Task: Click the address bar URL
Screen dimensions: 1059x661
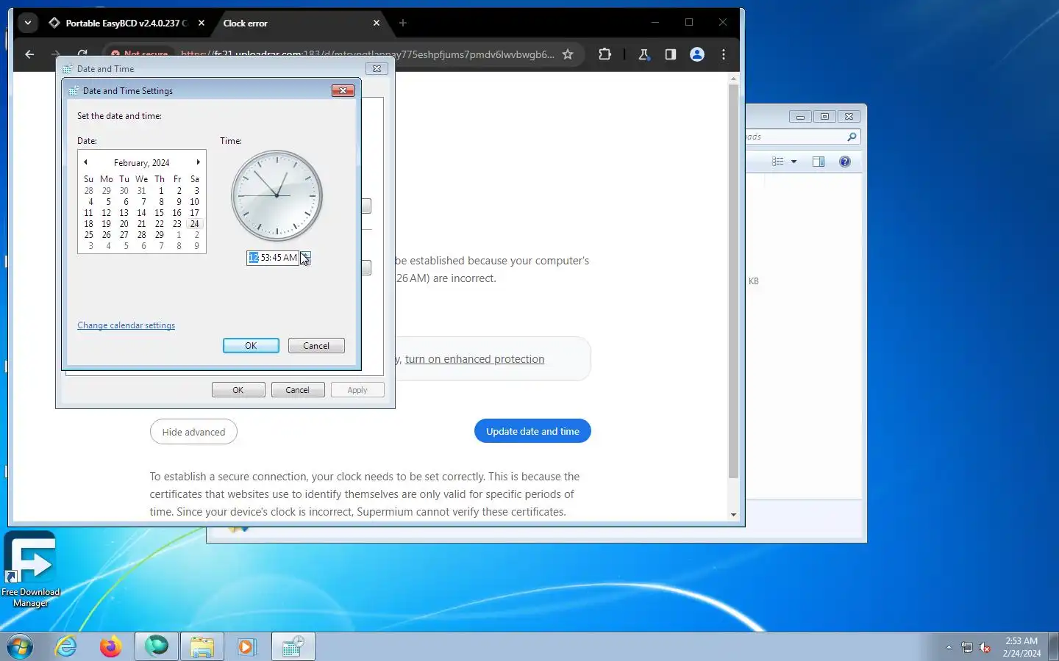Action: [x=367, y=54]
